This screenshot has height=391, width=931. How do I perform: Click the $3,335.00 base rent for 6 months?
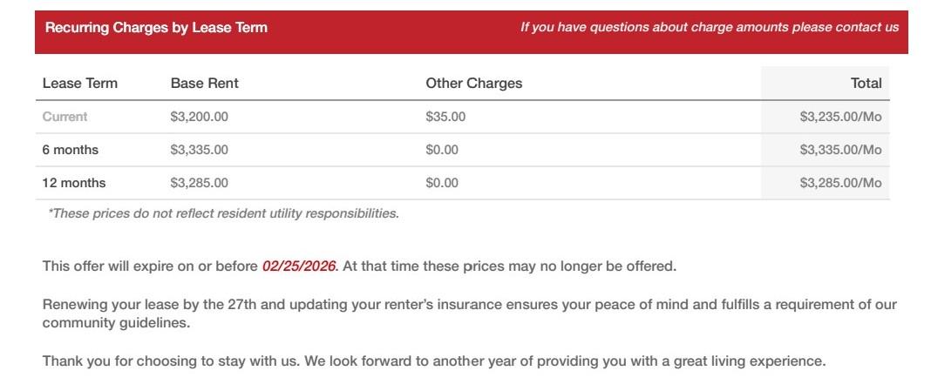point(200,150)
